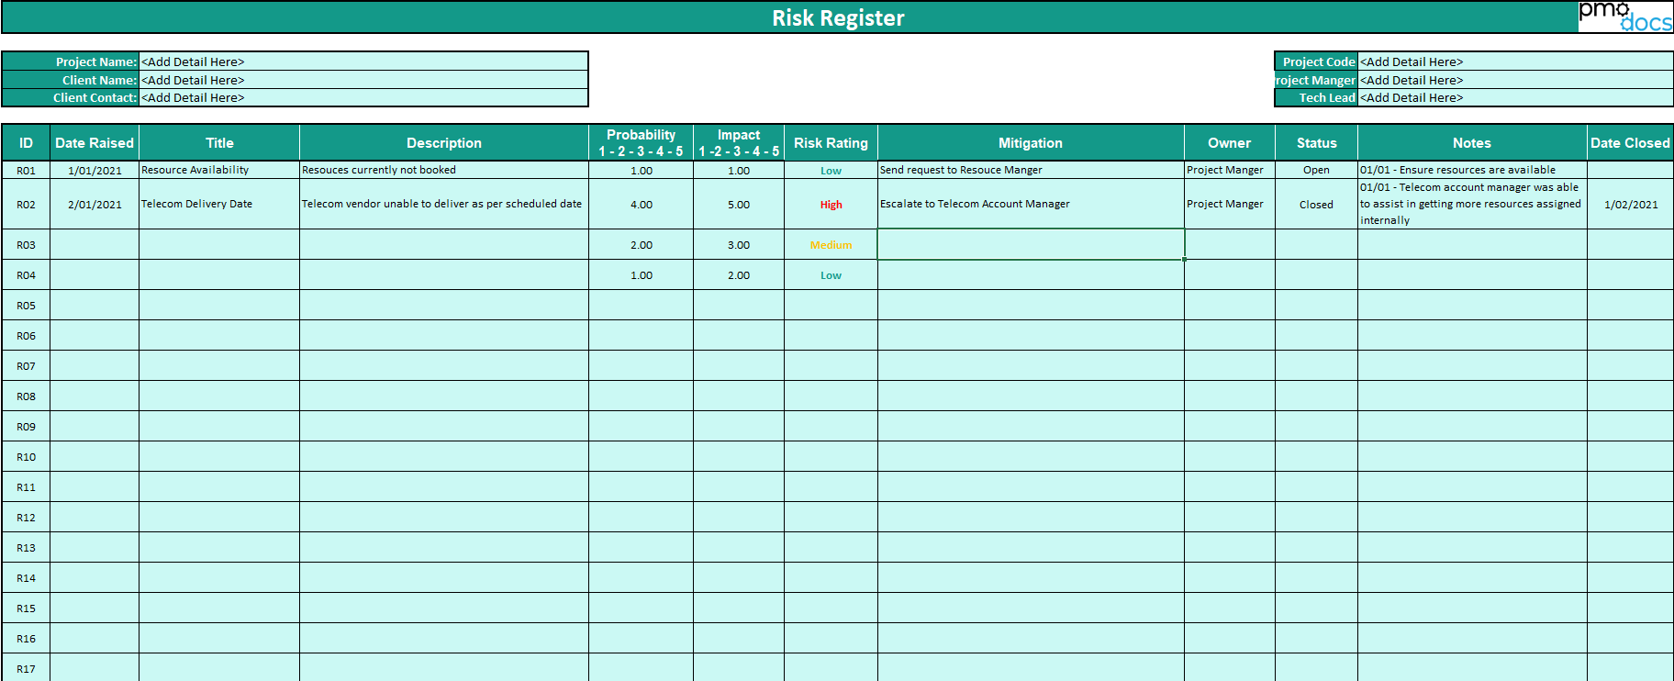Click the Project Manger detail field
The height and width of the screenshot is (681, 1674).
click(x=1515, y=80)
